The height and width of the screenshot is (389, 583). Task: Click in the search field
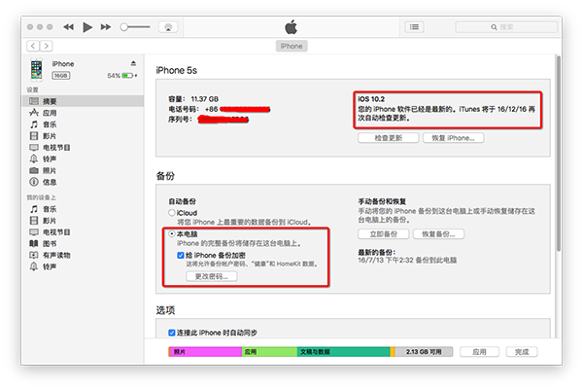506,27
